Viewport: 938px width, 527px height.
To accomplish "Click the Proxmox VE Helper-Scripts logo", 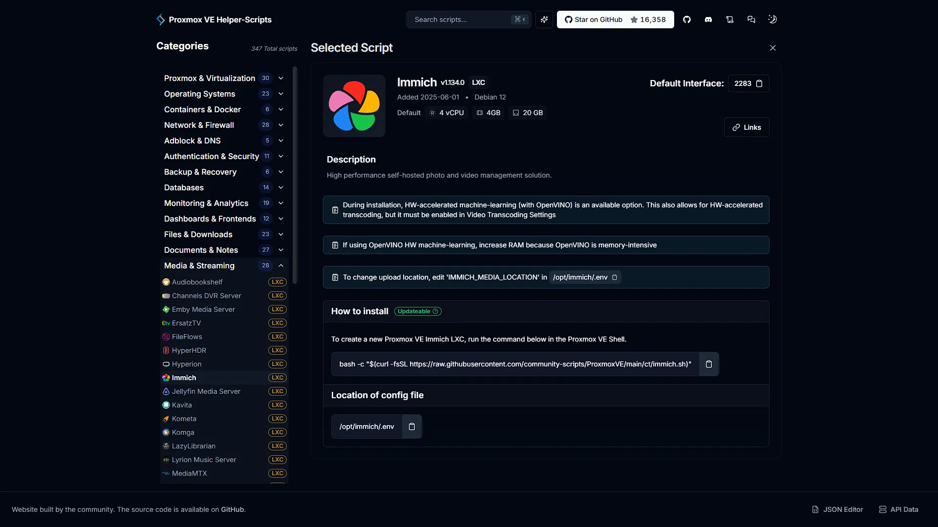I will (x=213, y=20).
